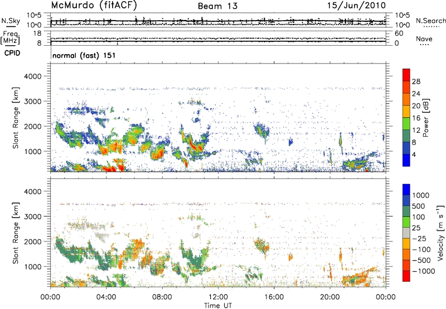Click the '08:00' time axis tick label
The image size is (446, 309).
tap(162, 297)
